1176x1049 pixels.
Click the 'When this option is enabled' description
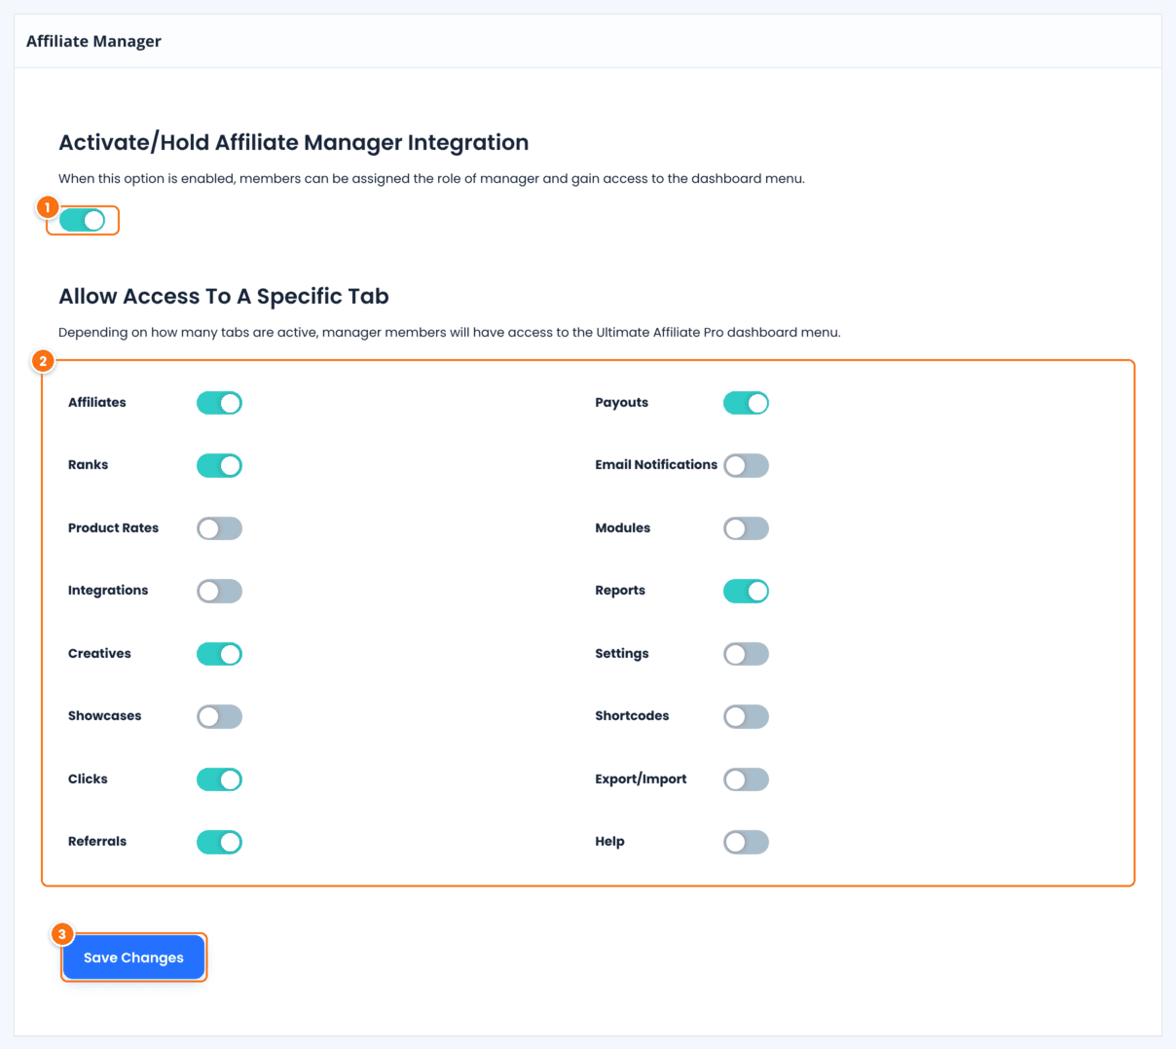[x=431, y=178]
